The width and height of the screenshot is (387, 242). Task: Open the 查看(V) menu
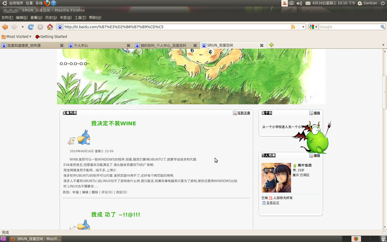click(36, 17)
